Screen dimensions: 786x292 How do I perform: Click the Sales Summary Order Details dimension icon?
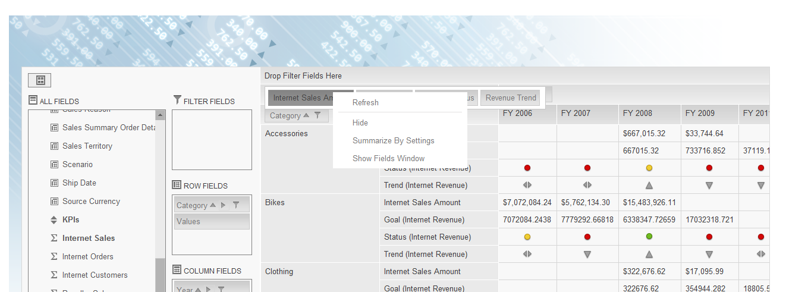[54, 127]
